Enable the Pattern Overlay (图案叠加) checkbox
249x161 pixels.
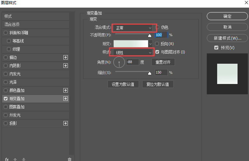click(x=5, y=107)
